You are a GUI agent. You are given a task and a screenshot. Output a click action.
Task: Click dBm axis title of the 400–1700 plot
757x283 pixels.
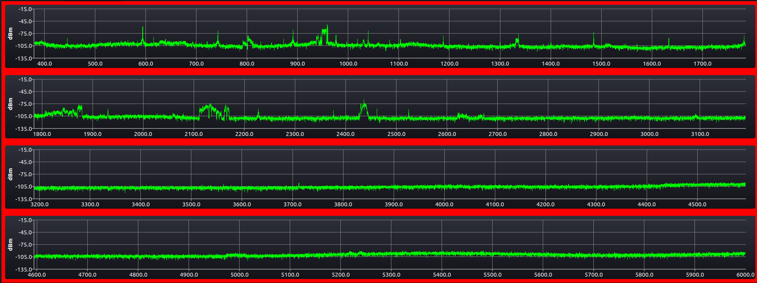pyautogui.click(x=10, y=34)
